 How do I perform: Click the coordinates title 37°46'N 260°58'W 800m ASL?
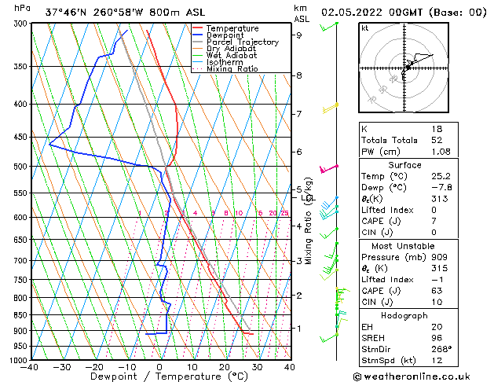pos(125,13)
